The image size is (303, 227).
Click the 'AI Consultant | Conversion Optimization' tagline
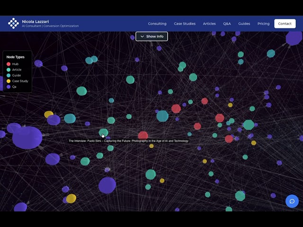(x=50, y=26)
